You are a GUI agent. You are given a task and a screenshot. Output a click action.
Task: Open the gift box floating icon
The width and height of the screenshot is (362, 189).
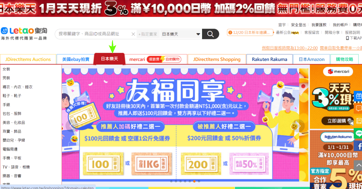tap(358, 96)
